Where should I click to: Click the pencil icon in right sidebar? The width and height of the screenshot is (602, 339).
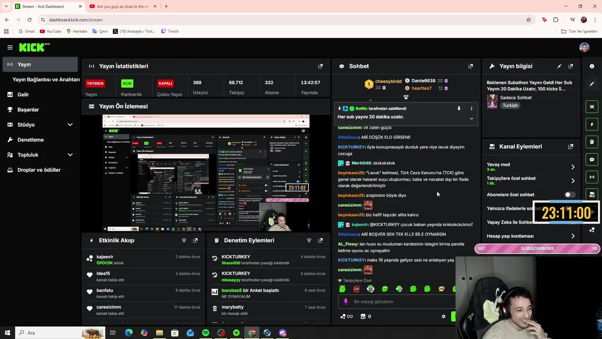pyautogui.click(x=592, y=84)
